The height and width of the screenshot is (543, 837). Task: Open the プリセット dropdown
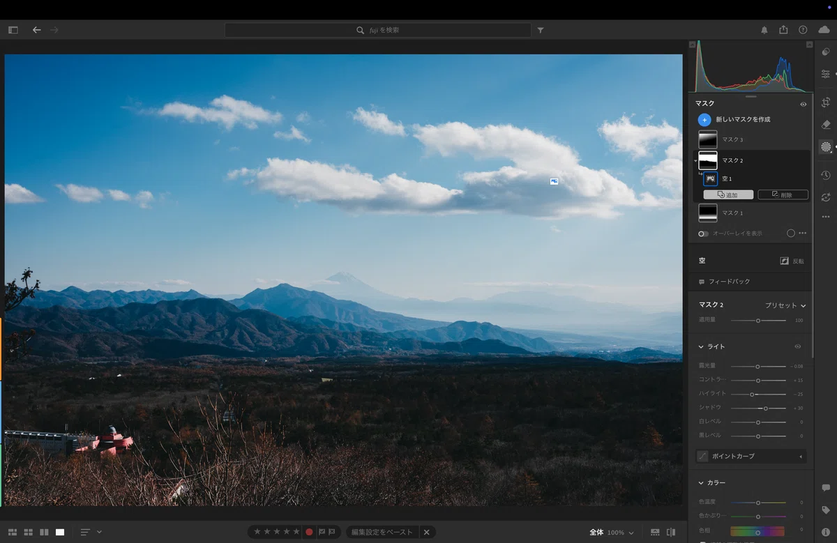point(785,305)
